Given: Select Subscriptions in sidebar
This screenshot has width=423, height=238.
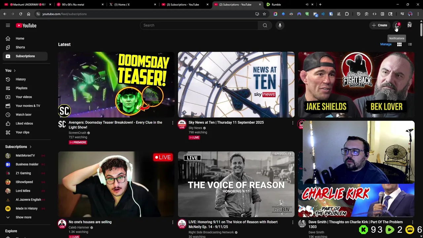Looking at the screenshot, I should 25,56.
